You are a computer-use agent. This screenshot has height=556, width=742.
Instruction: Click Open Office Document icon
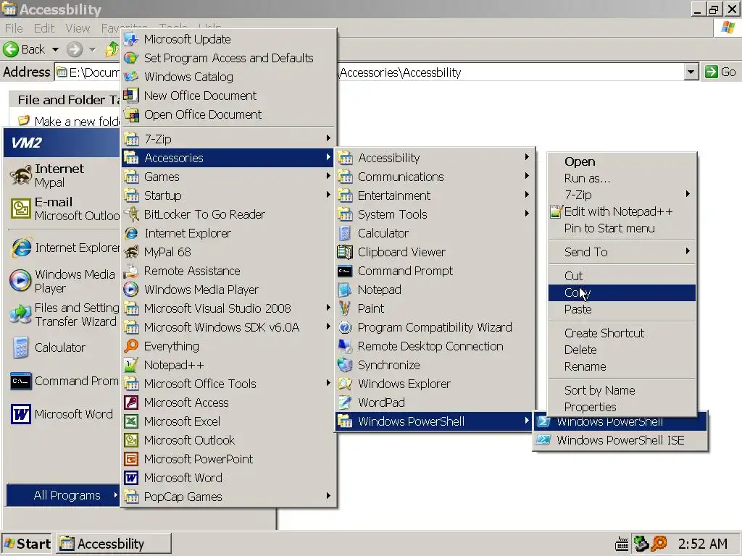[130, 114]
